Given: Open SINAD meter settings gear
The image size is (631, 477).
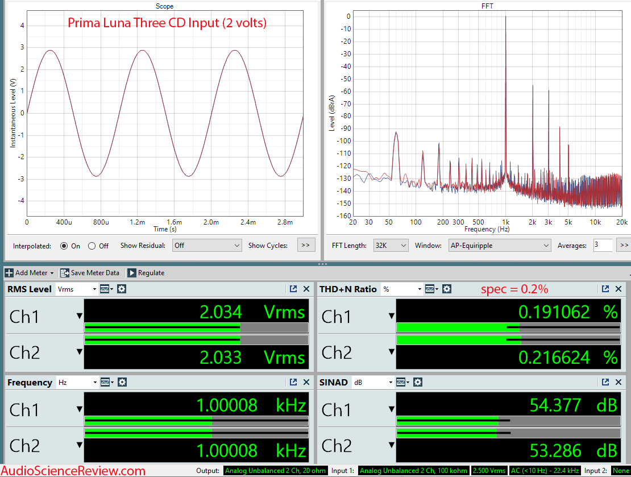Looking at the screenshot, I should pyautogui.click(x=418, y=382).
